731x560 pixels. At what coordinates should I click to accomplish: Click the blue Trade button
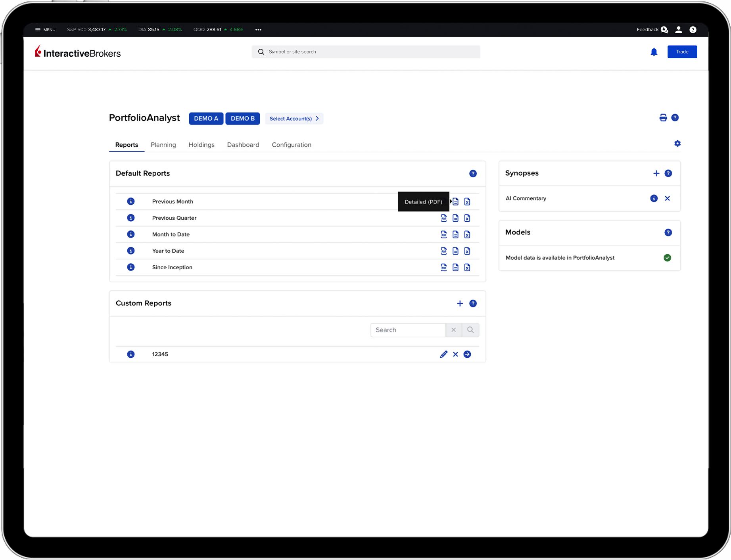point(682,52)
